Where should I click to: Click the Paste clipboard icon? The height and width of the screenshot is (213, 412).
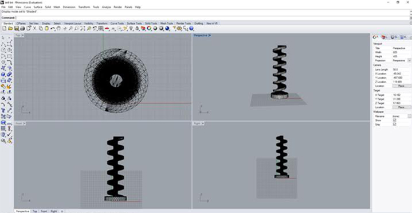(x=46, y=28)
